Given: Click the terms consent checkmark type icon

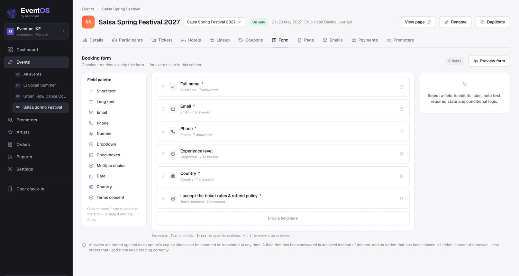Looking at the screenshot, I should tap(173, 199).
